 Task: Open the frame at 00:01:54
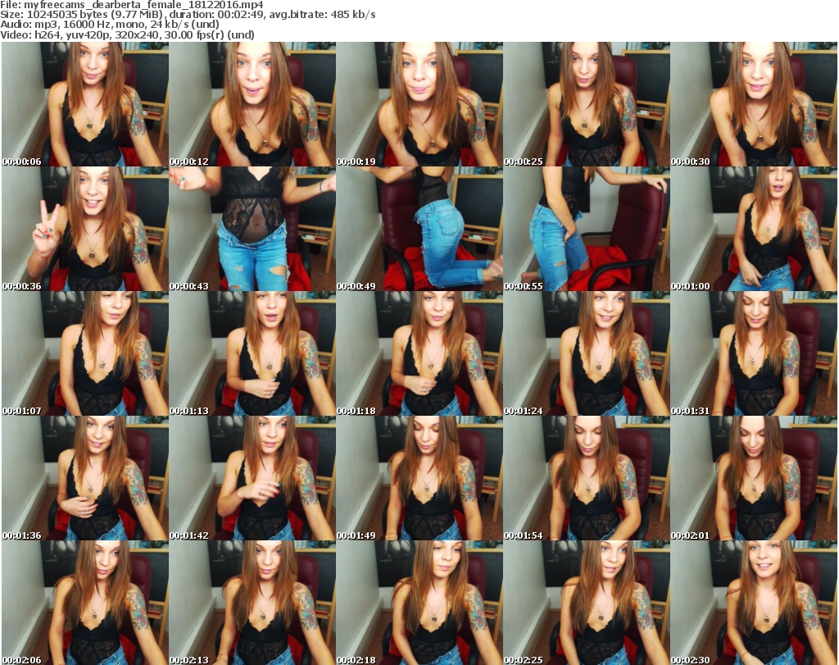click(587, 478)
